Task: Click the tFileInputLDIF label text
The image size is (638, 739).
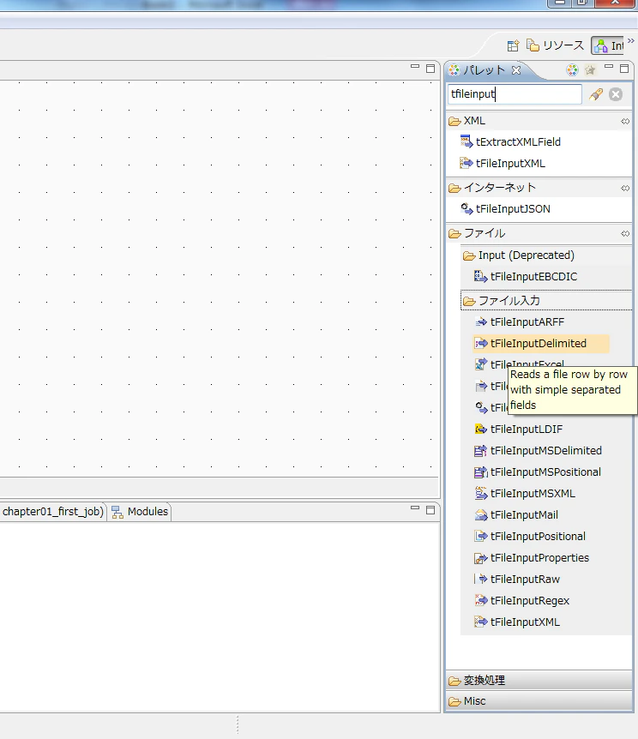Action: [x=527, y=429]
